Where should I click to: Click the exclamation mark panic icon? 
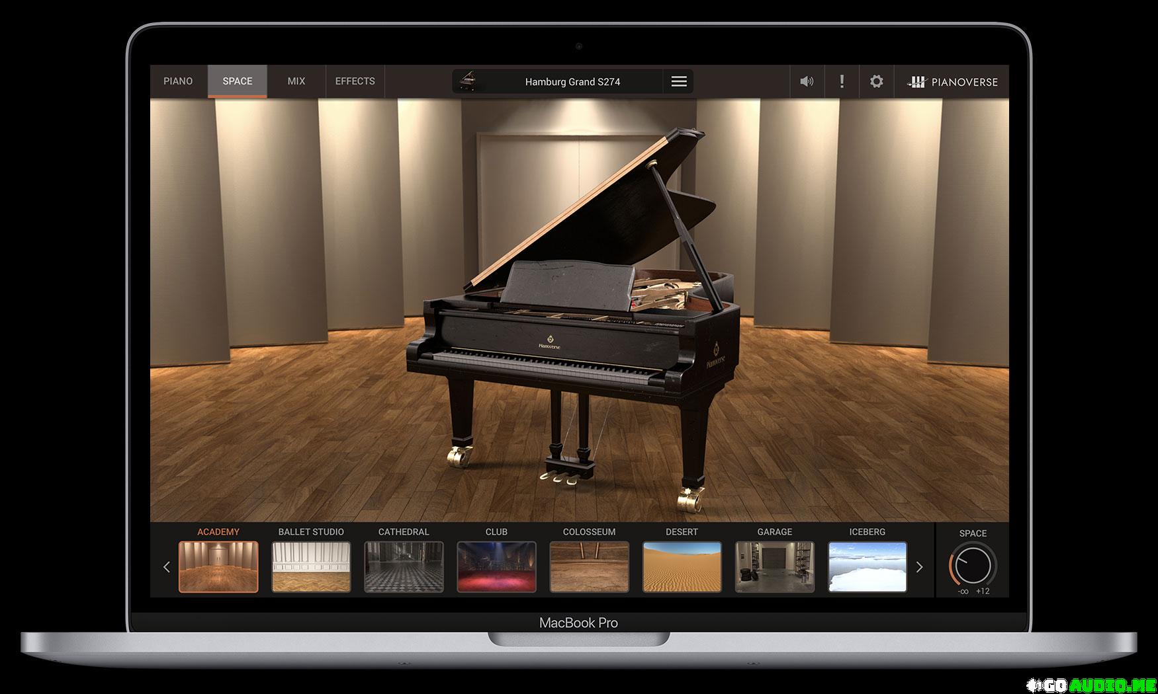coord(842,81)
